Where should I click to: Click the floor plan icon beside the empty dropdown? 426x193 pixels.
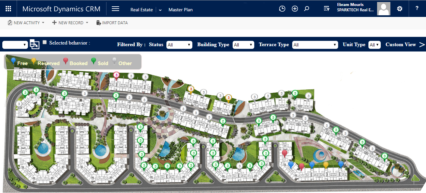35,44
